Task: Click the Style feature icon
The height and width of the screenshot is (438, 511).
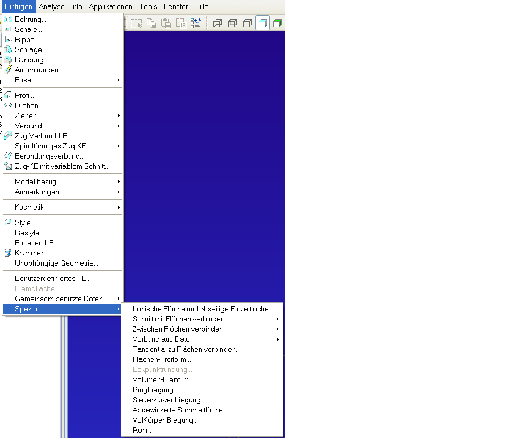Action: point(8,222)
